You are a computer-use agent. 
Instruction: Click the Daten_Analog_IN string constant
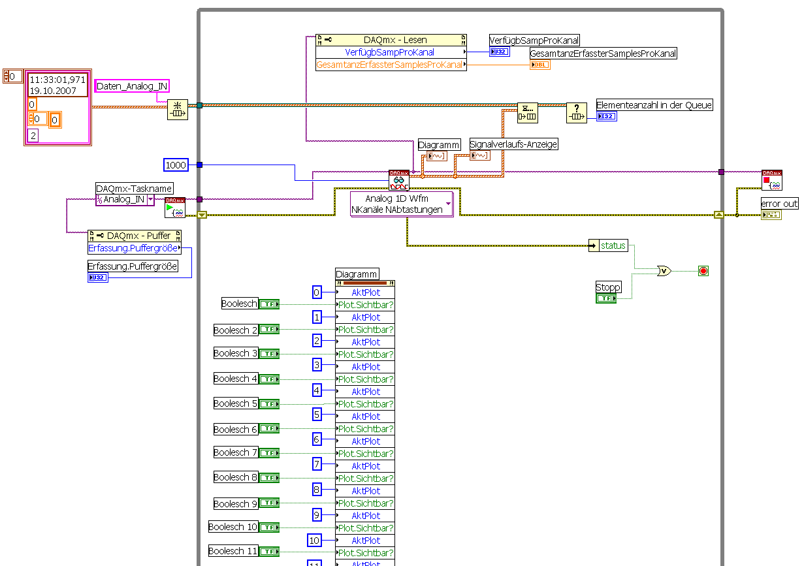(132, 86)
